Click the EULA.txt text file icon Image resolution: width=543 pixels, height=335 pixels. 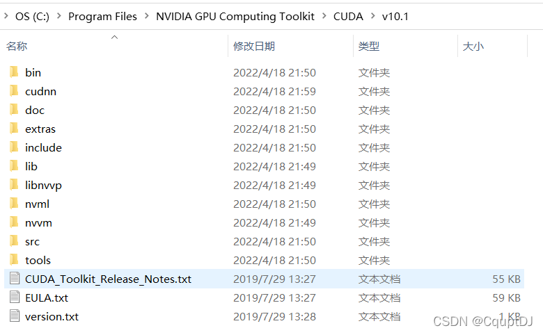tap(15, 297)
